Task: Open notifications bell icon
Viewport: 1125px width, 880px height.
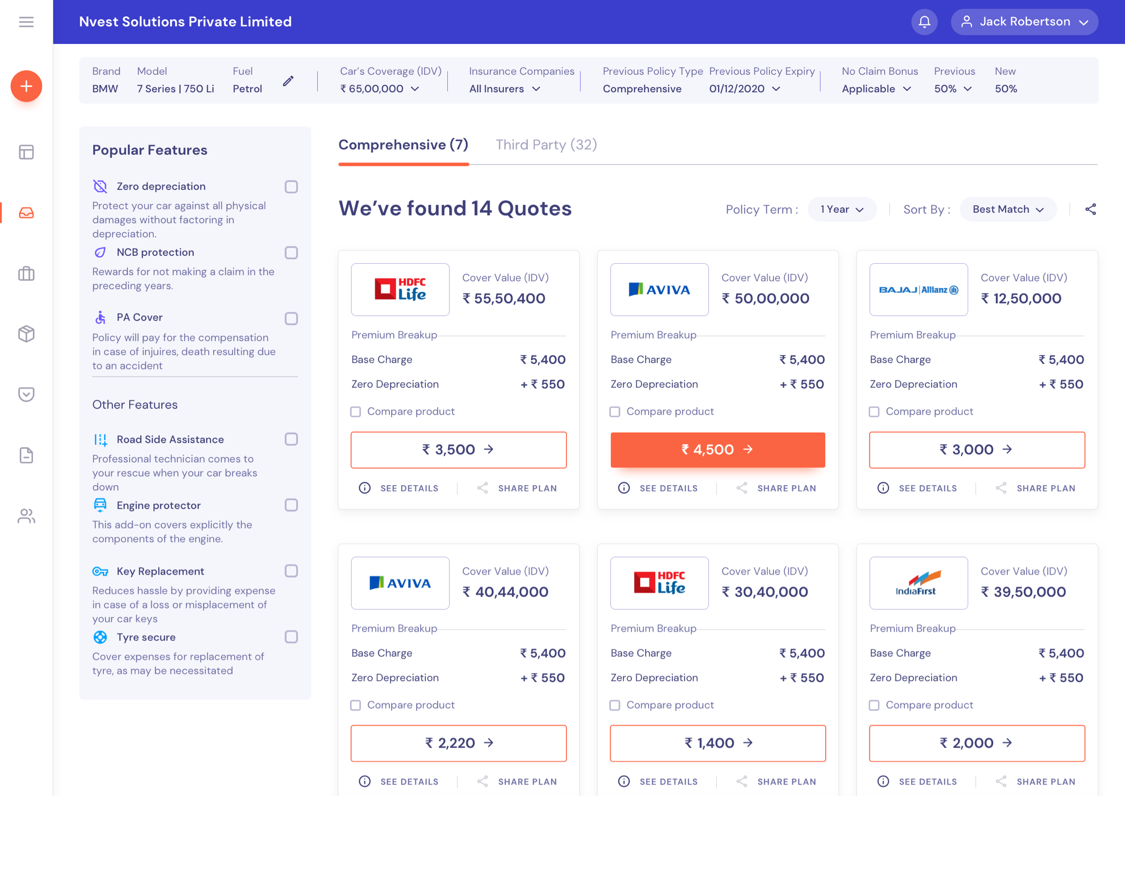Action: click(924, 22)
